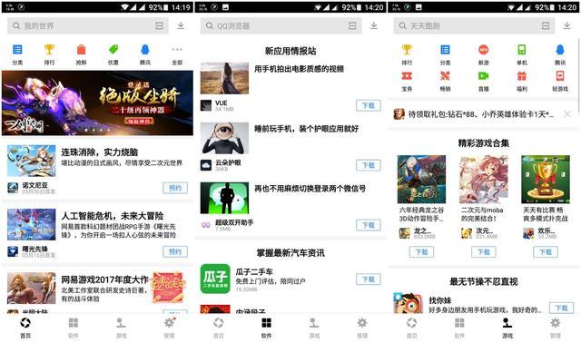Switch to 游戏 tab on the 首页 screen

tap(121, 328)
